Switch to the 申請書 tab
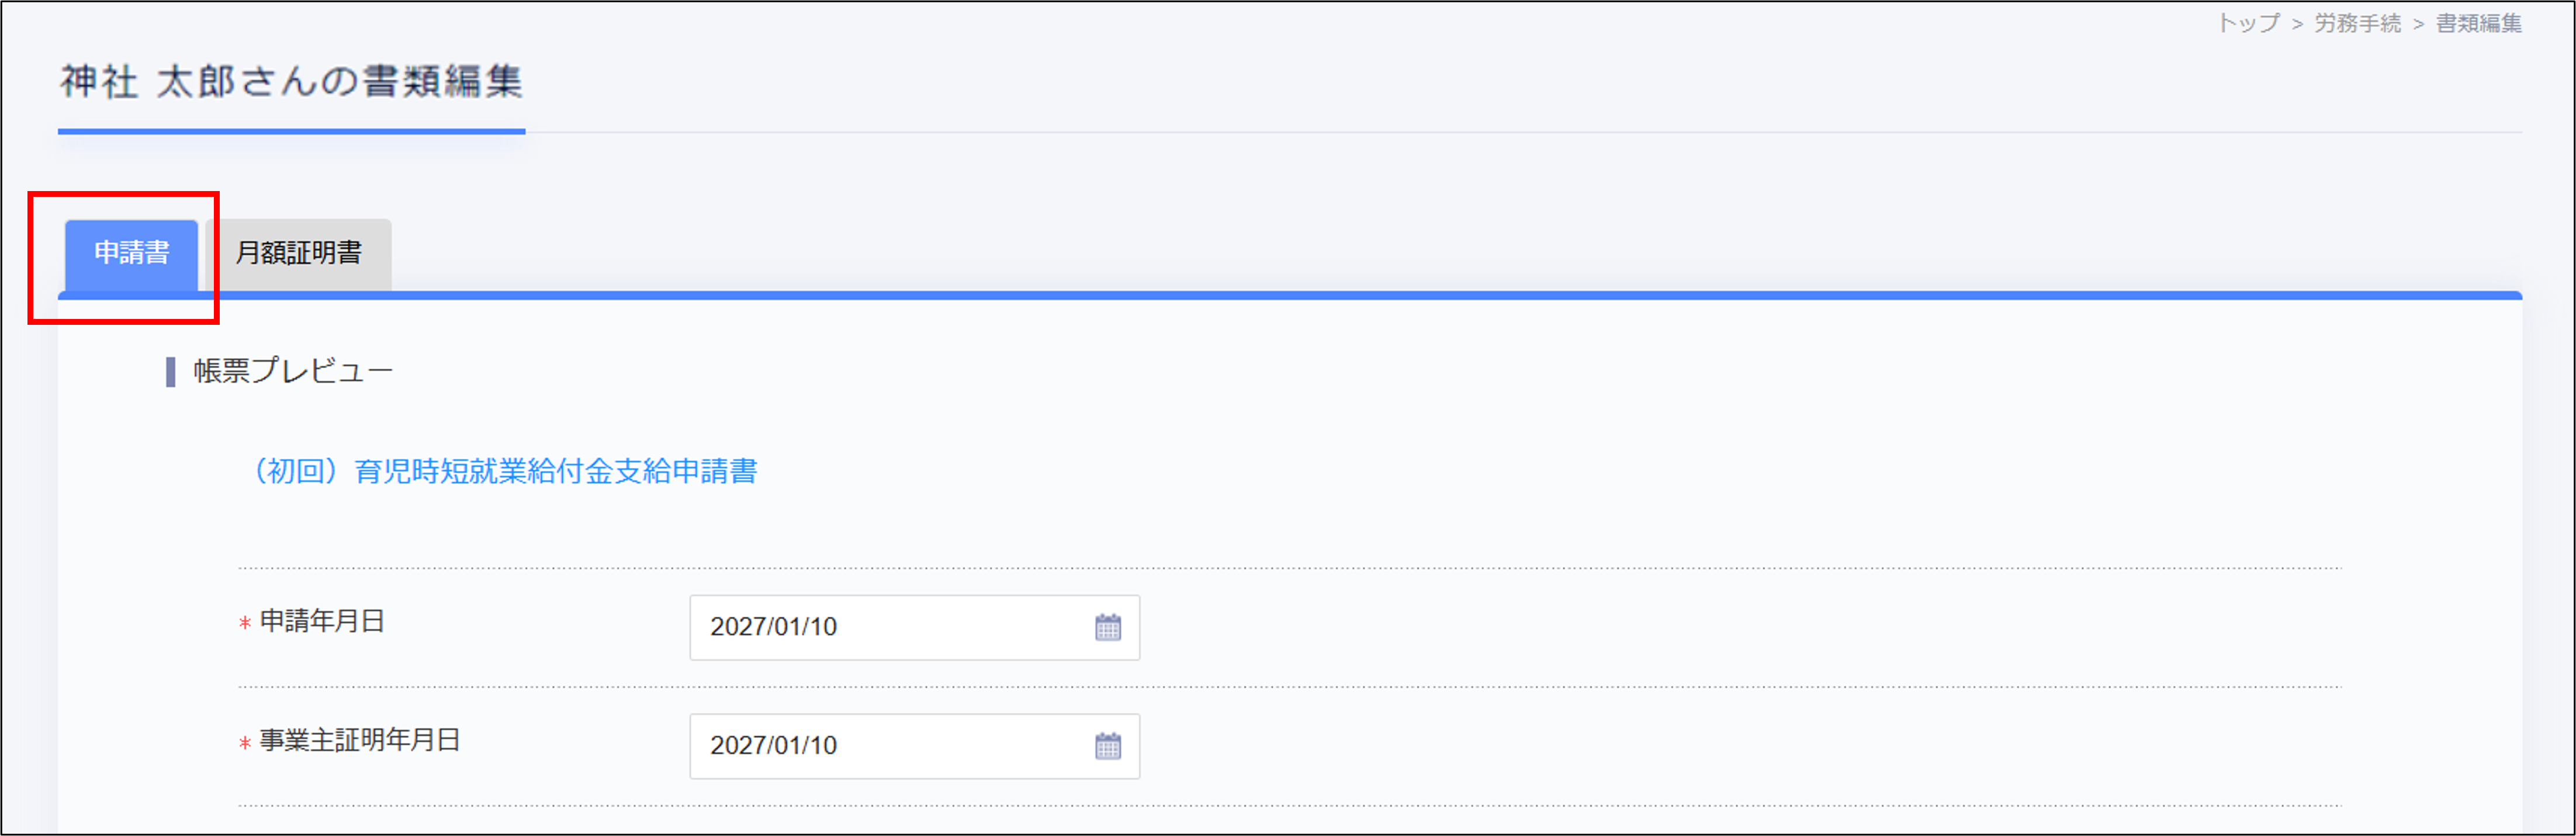 click(x=131, y=253)
